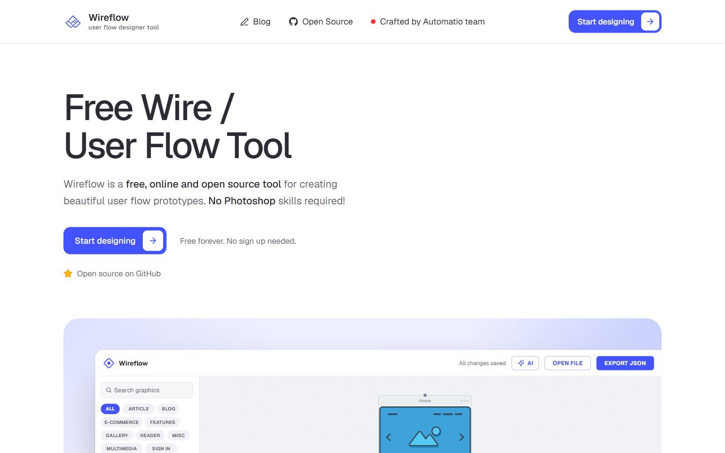Select the ARTICLE filter tag
Viewport: 725px width, 453px height.
139,409
